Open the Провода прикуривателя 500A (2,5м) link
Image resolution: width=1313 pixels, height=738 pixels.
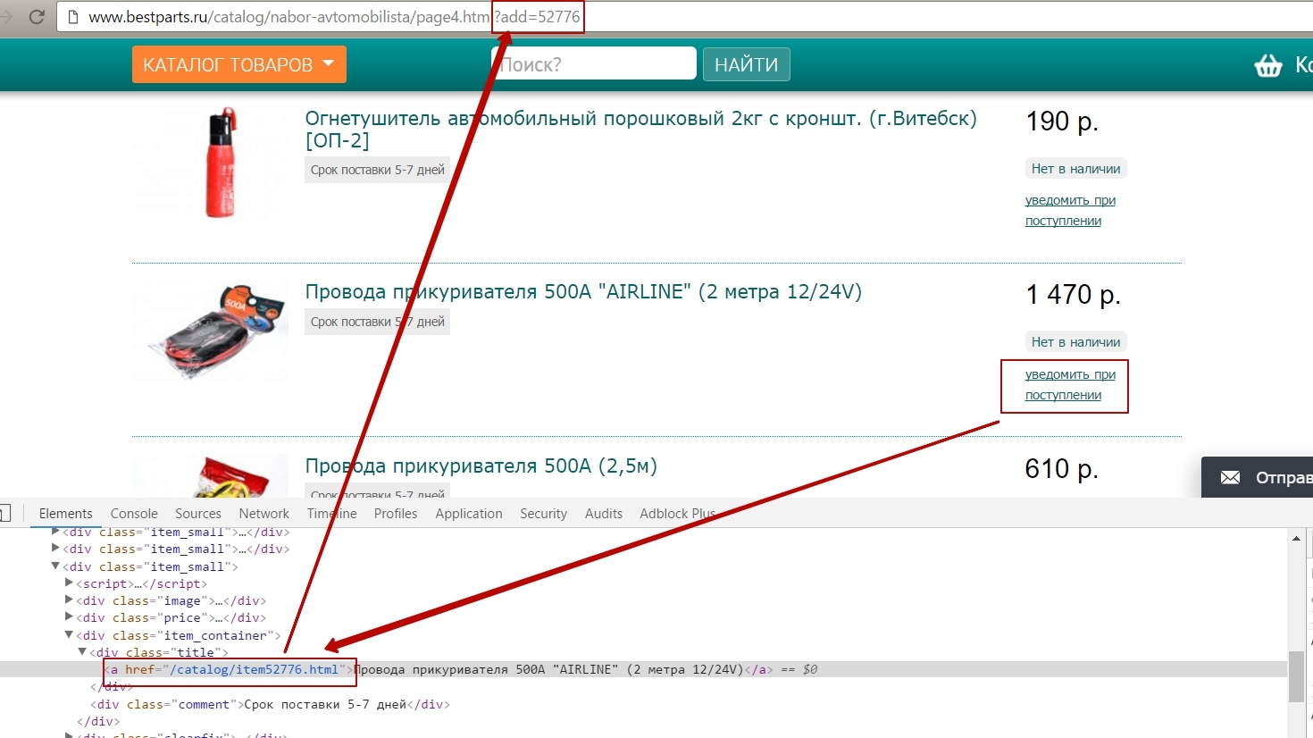click(481, 466)
